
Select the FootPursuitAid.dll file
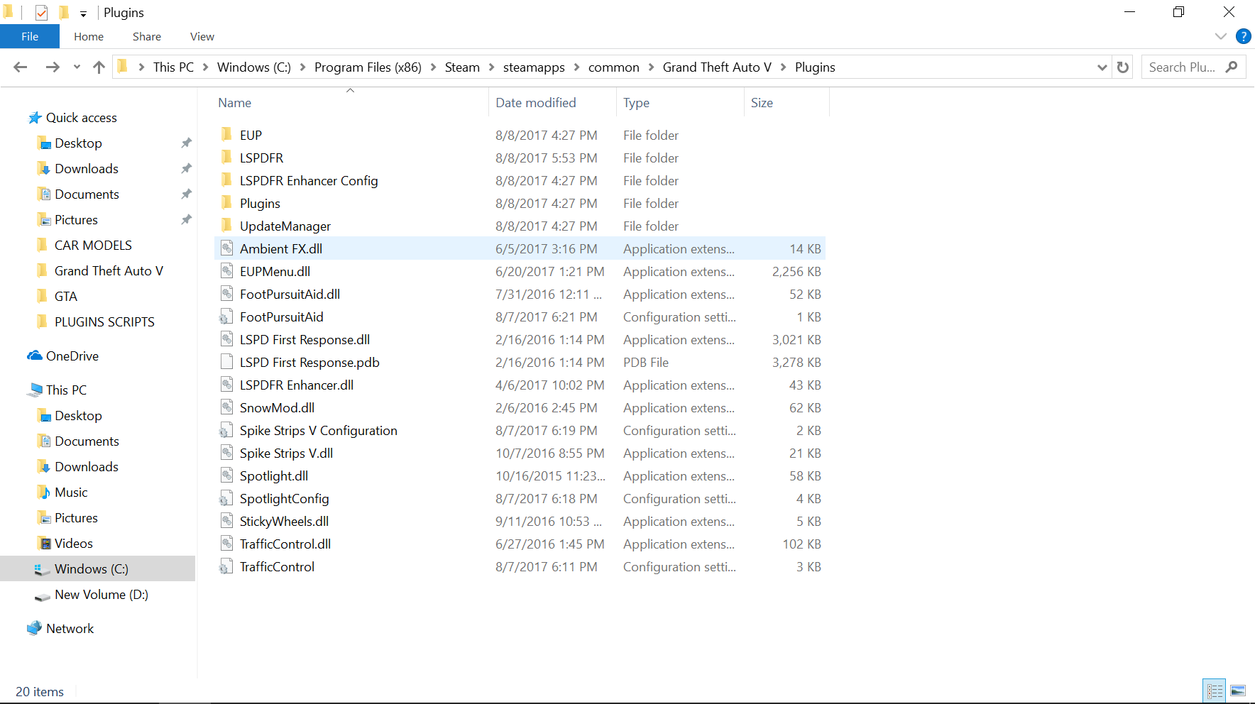point(290,295)
